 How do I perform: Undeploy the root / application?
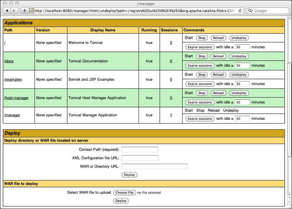[239, 38]
